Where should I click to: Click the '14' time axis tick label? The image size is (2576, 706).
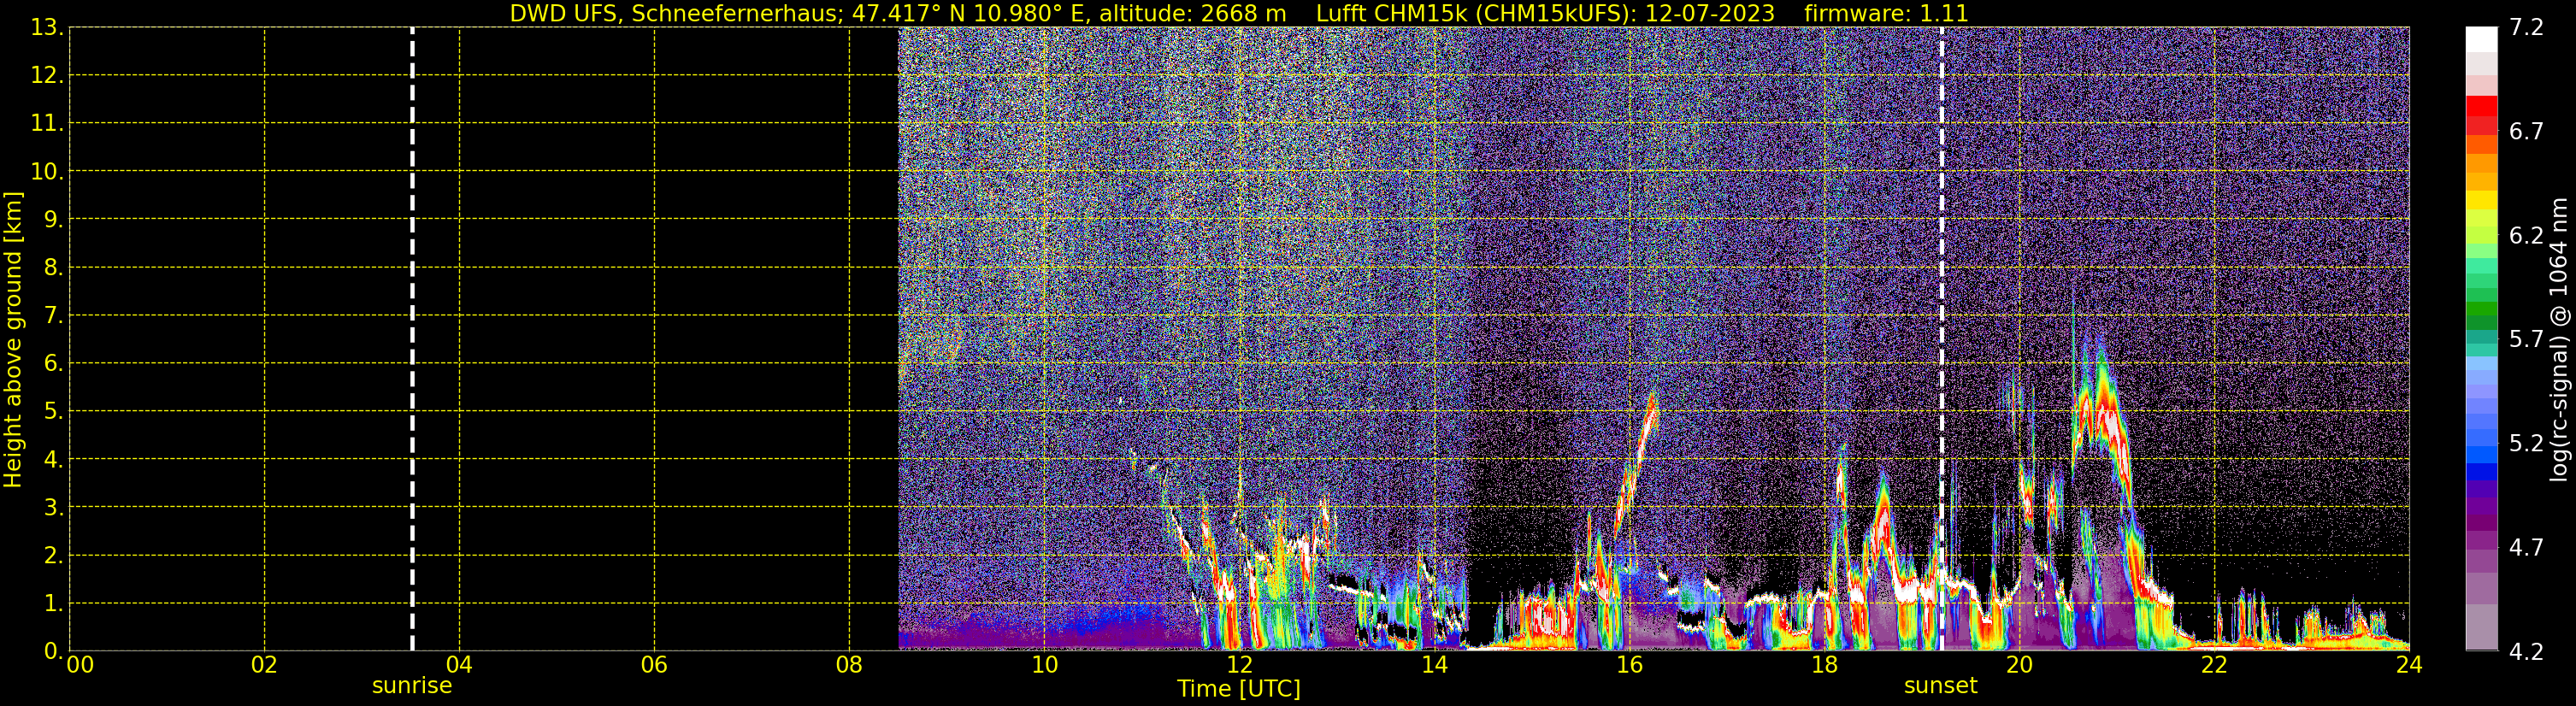tap(1434, 665)
